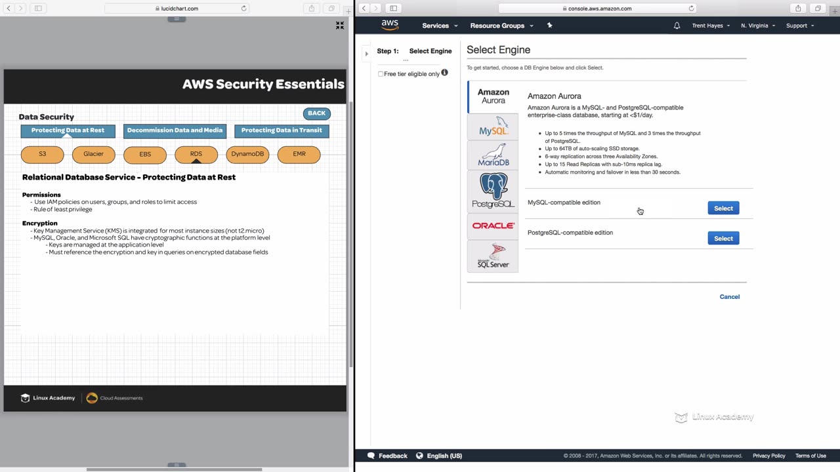Viewport: 840px width, 472px height.
Task: Open the Services dropdown menu
Action: click(x=440, y=26)
